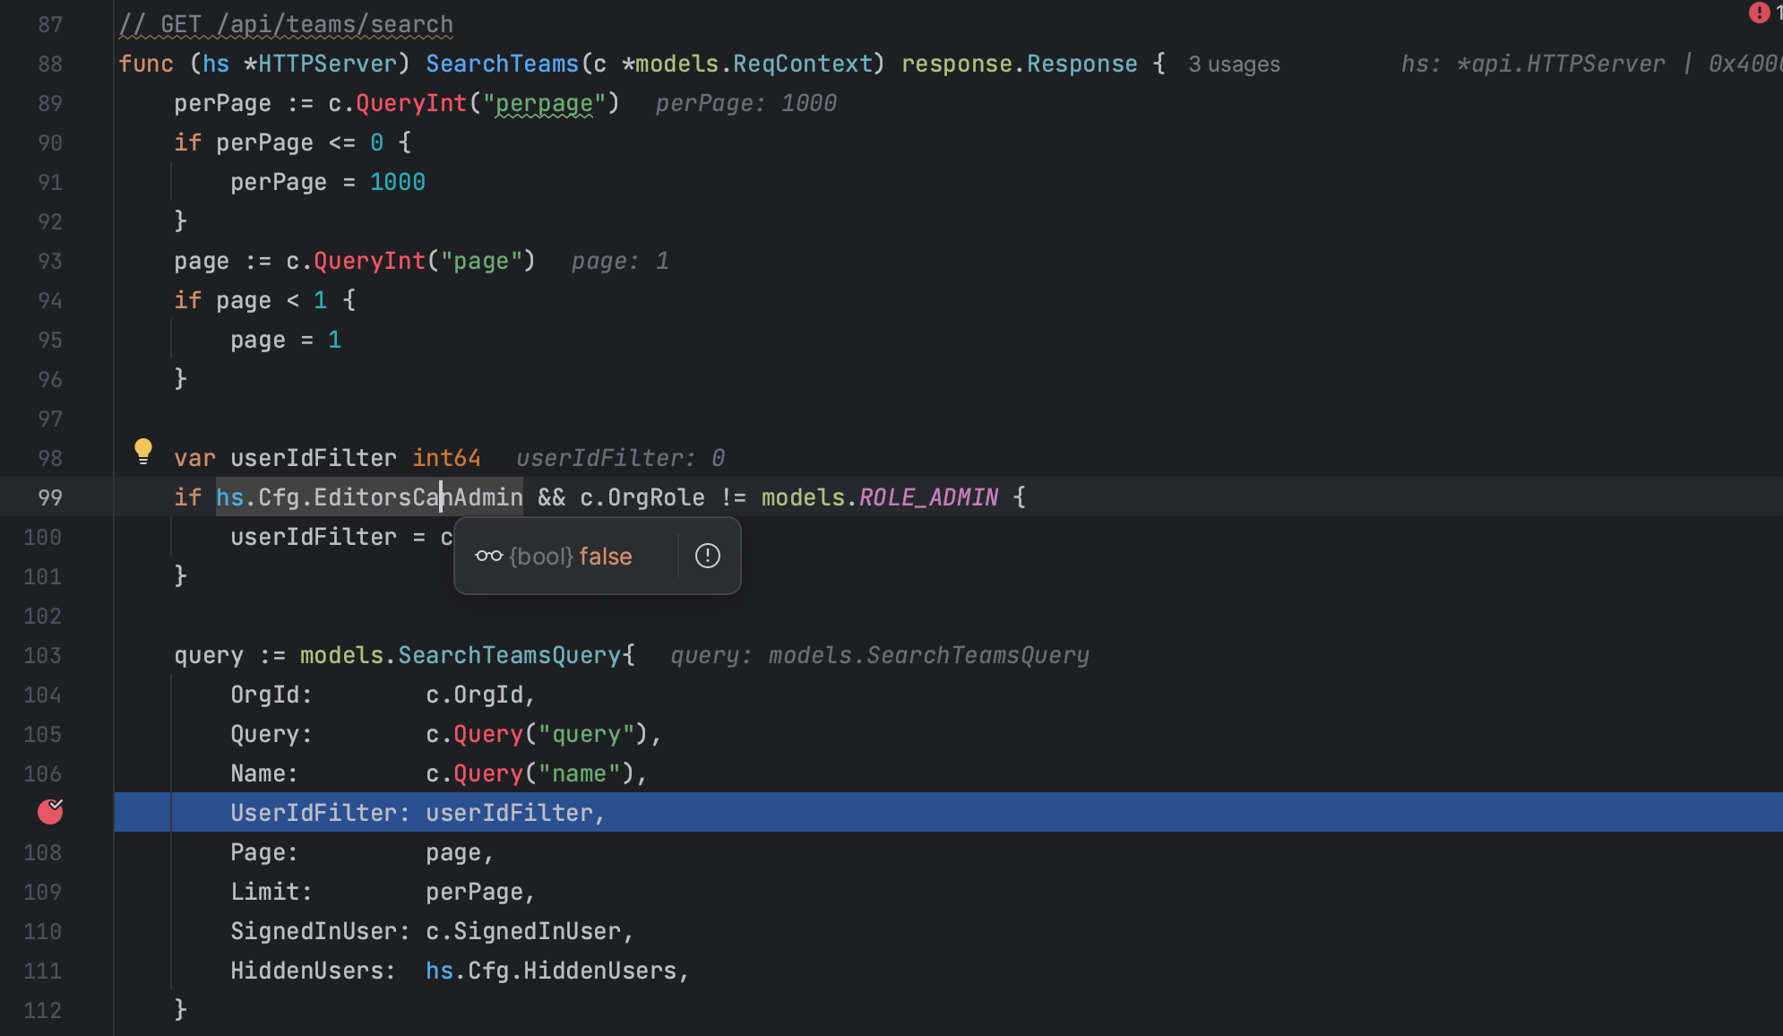Click the lightbulb quick-fix icon beside line 98
Image resolution: width=1783 pixels, height=1036 pixels.
click(144, 451)
